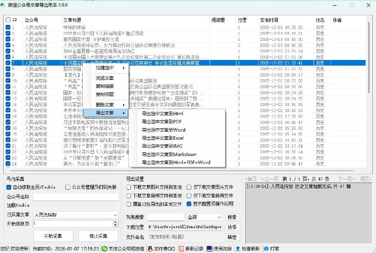376x253 pixels.
Task: Click the article list horizontal scrollbar
Action: (182, 171)
